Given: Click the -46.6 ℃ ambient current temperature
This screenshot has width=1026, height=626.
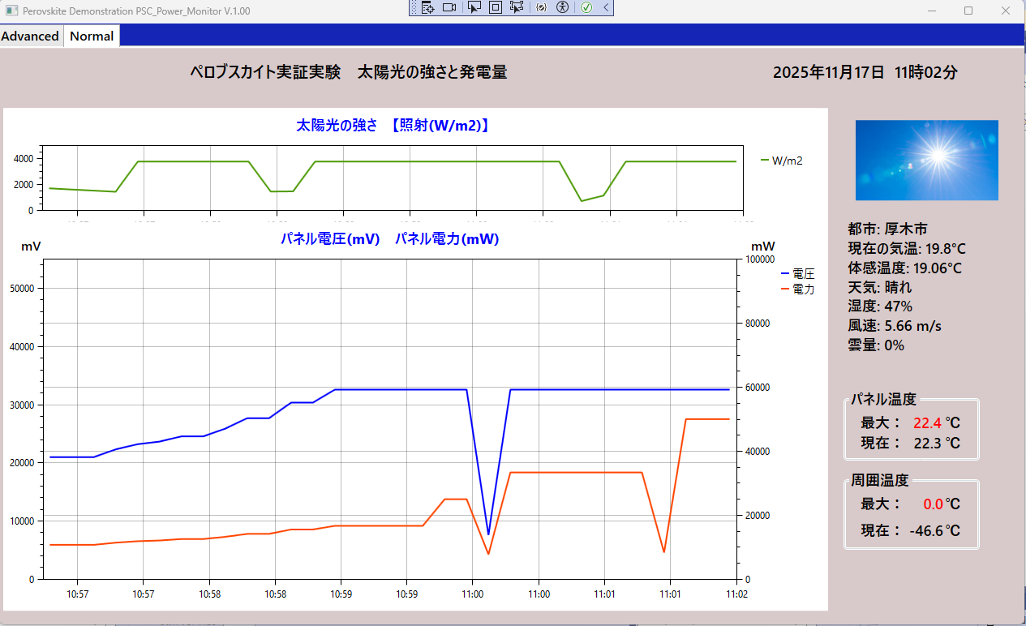Looking at the screenshot, I should (x=934, y=531).
